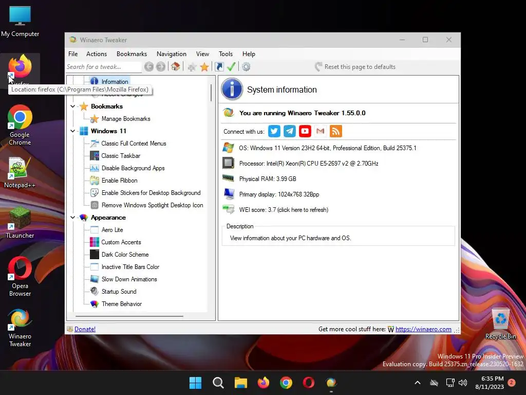Image resolution: width=526 pixels, height=395 pixels.
Task: Click the OS version information line
Action: [327, 148]
